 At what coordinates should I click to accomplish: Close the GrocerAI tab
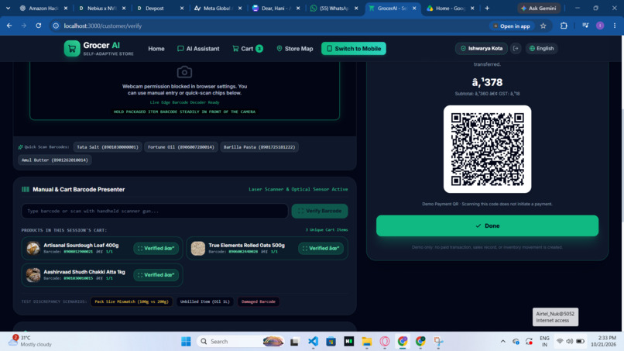[x=414, y=8]
